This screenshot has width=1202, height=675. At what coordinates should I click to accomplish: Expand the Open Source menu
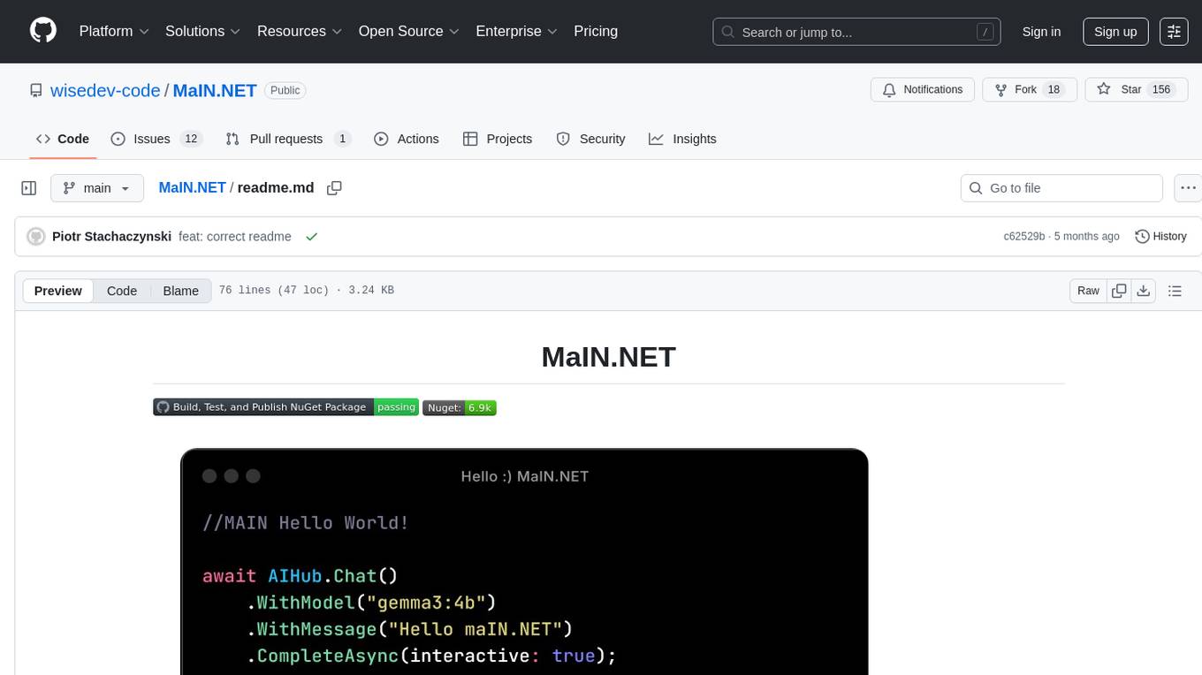tap(408, 31)
